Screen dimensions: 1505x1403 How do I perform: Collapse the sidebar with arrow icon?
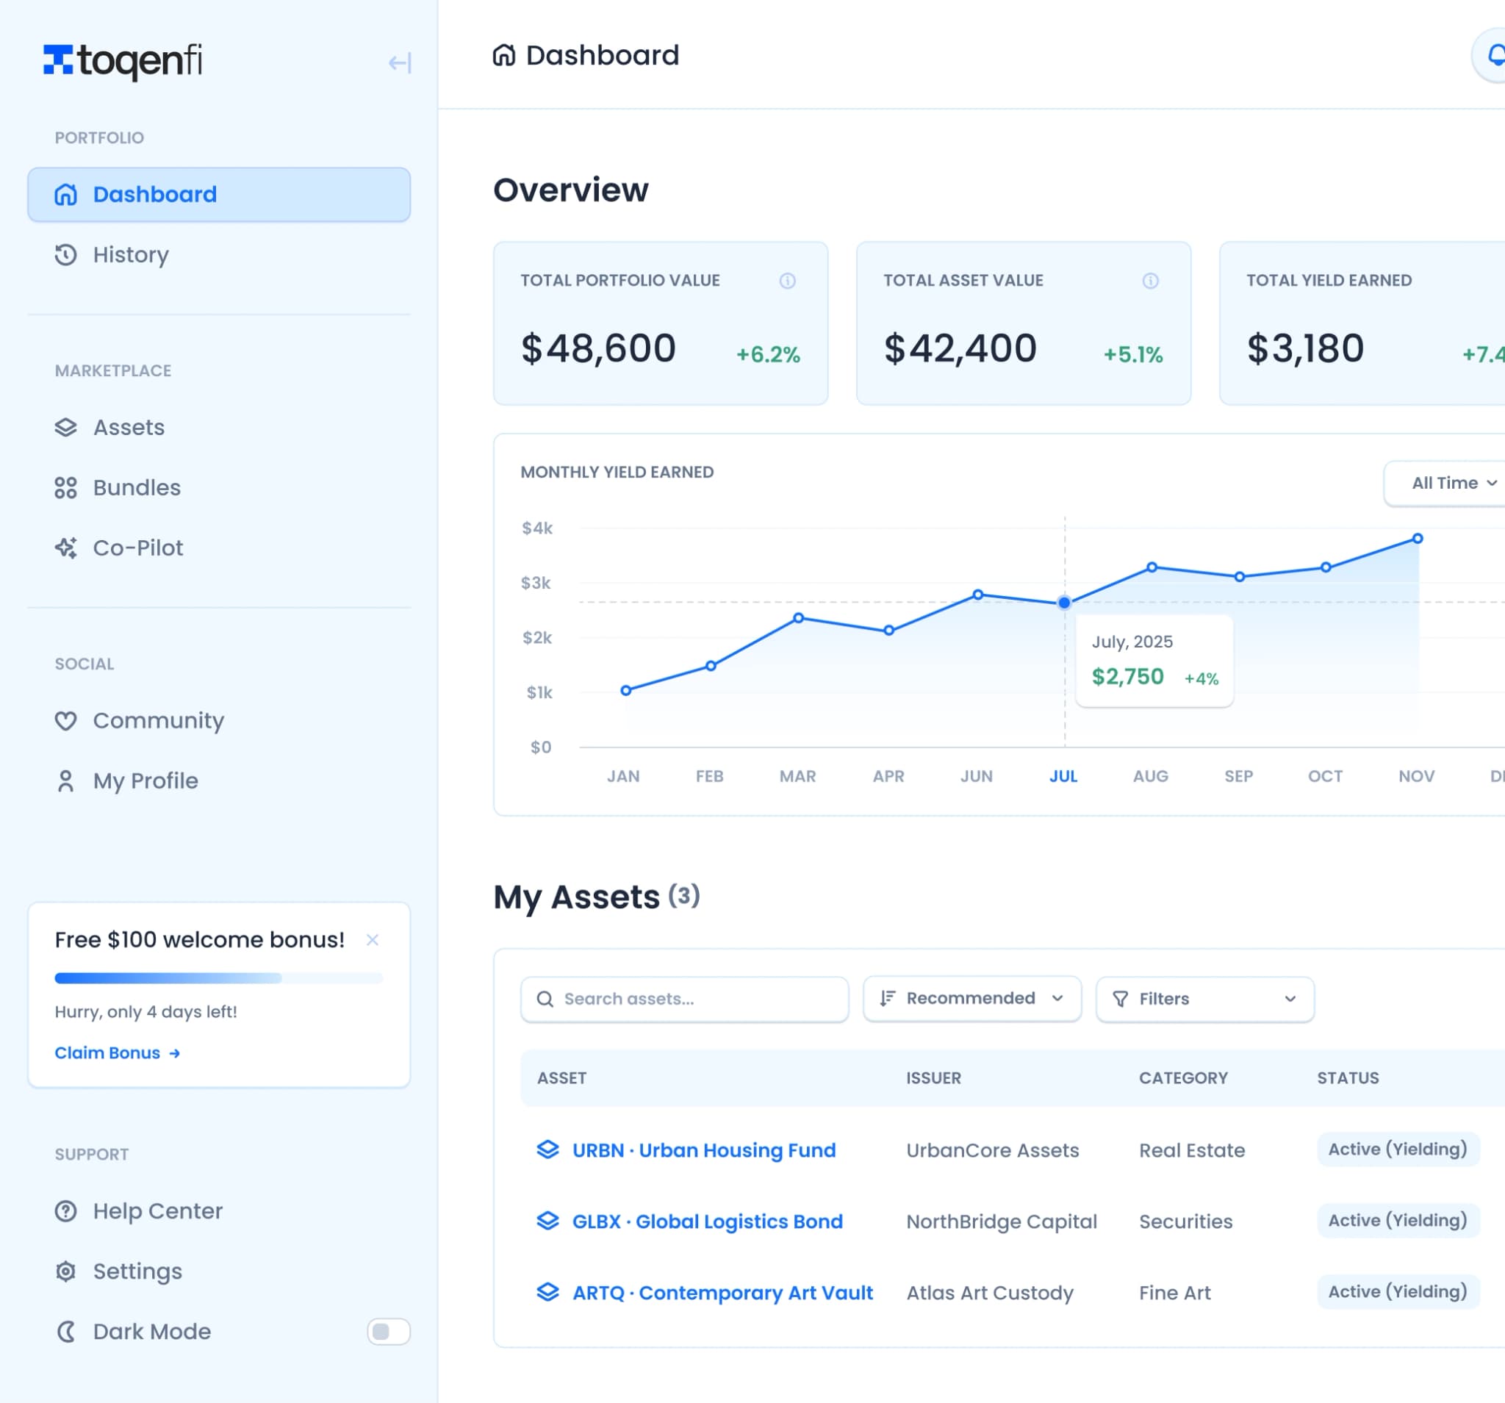coord(399,63)
